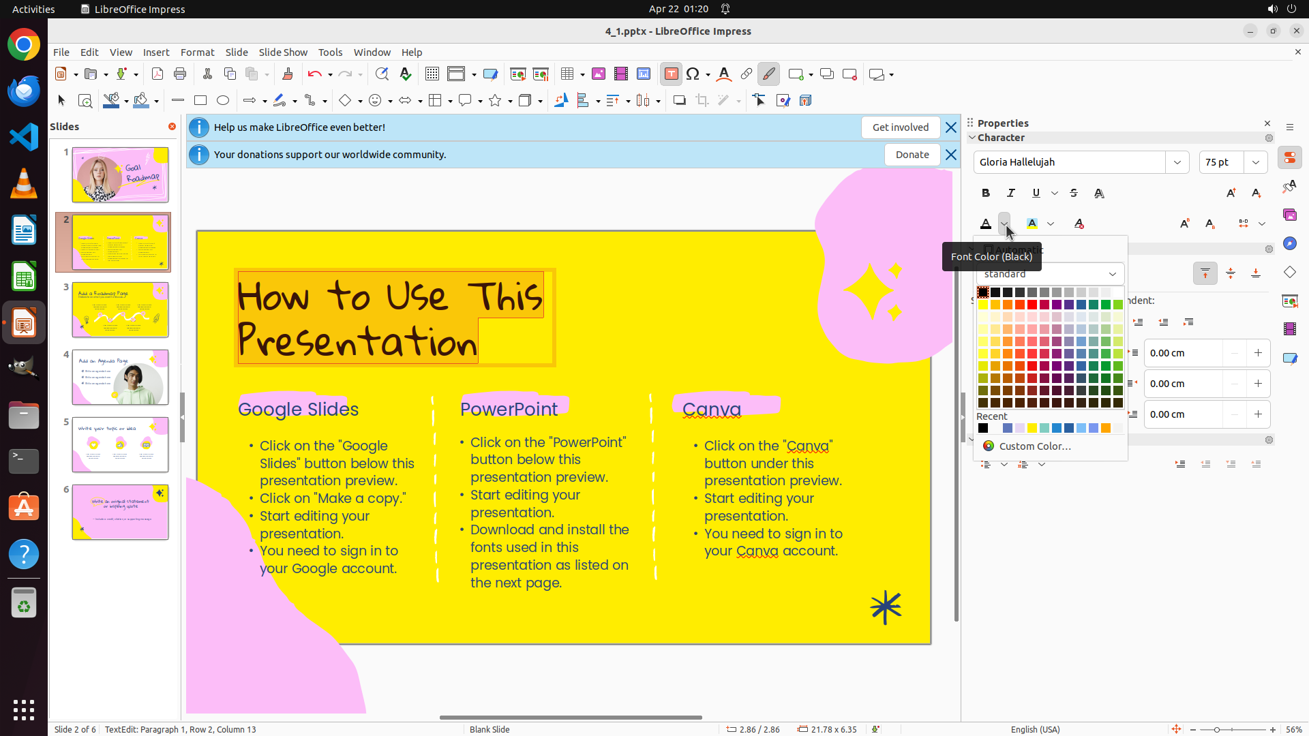
Task: Expand the standard palette dropdown
Action: [x=1113, y=274]
